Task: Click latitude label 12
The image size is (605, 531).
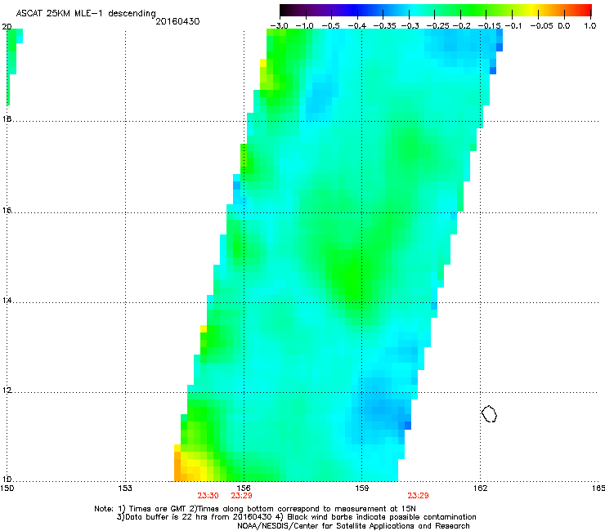Action: point(7,390)
